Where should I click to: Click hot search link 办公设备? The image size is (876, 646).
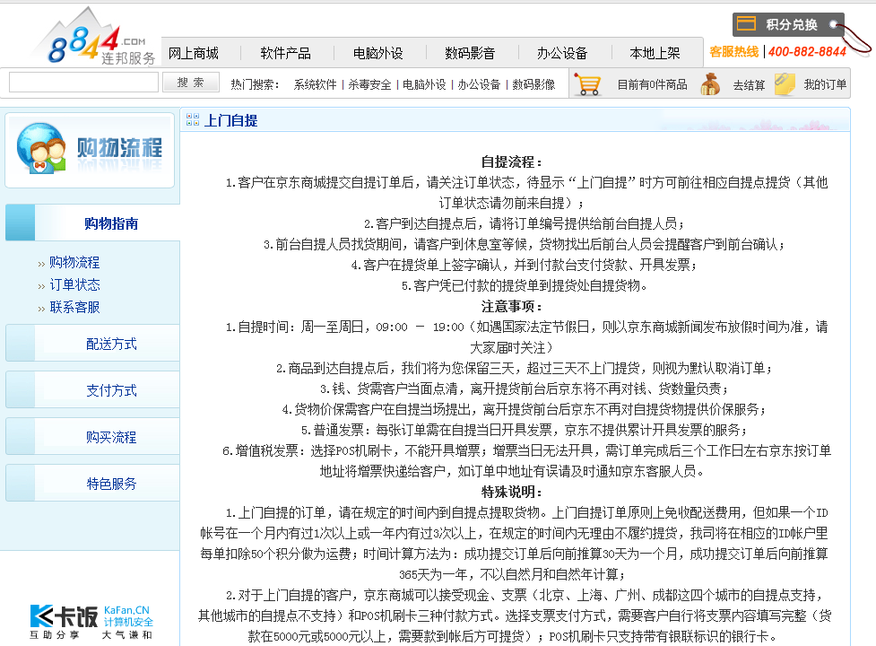pos(480,84)
